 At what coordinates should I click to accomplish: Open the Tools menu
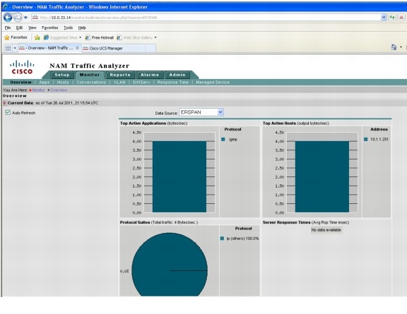tap(69, 28)
